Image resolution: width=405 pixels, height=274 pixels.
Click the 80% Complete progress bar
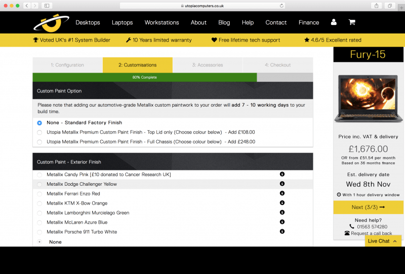(x=145, y=77)
